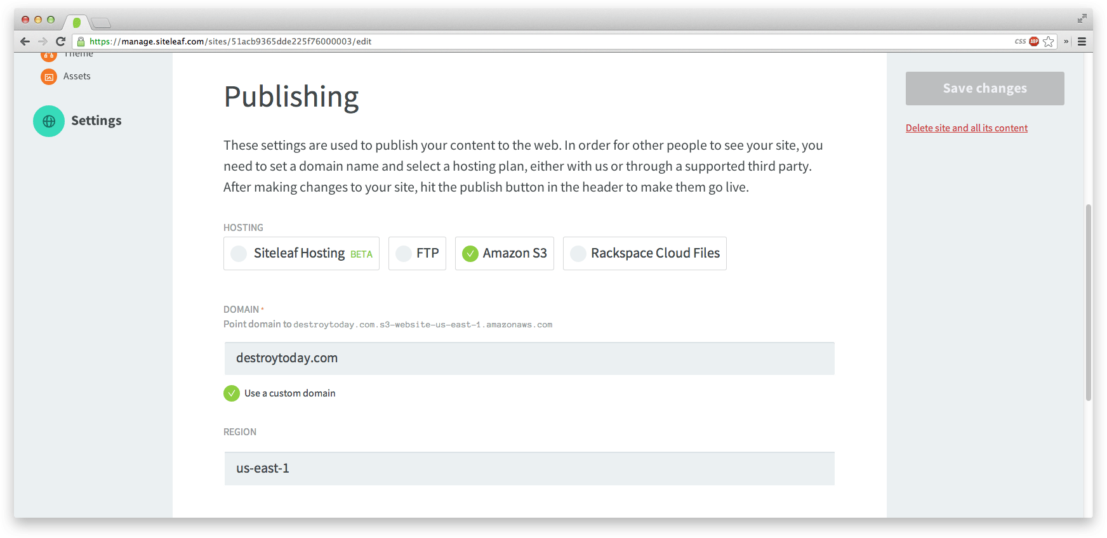
Task: Click the green padlock security icon
Action: [x=81, y=41]
